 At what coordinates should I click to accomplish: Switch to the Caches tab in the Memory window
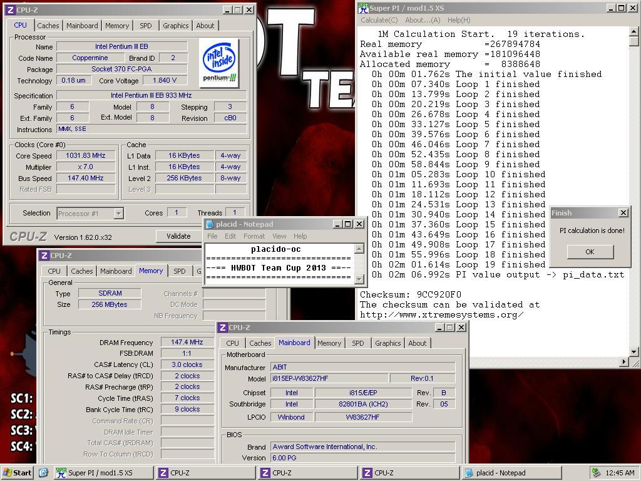click(82, 271)
